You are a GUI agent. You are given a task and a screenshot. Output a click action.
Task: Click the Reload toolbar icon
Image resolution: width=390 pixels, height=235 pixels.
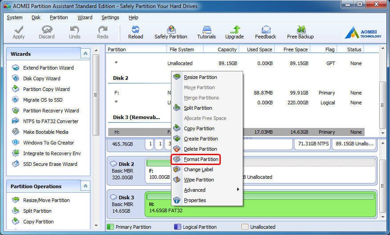tap(135, 32)
